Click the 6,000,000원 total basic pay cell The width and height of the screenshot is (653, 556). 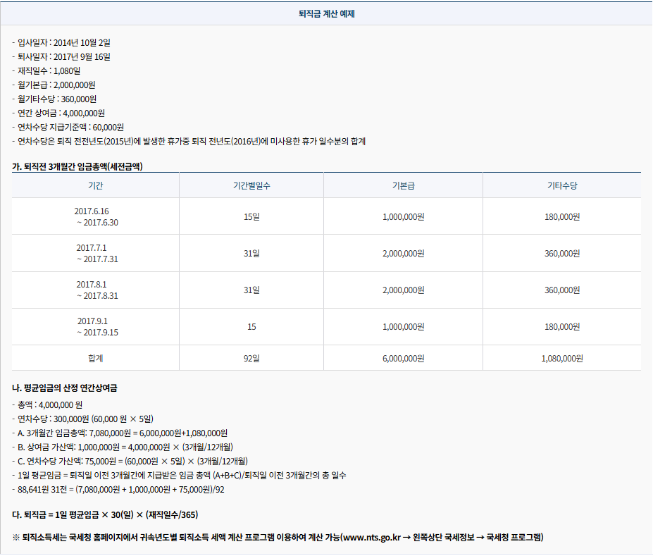402,358
